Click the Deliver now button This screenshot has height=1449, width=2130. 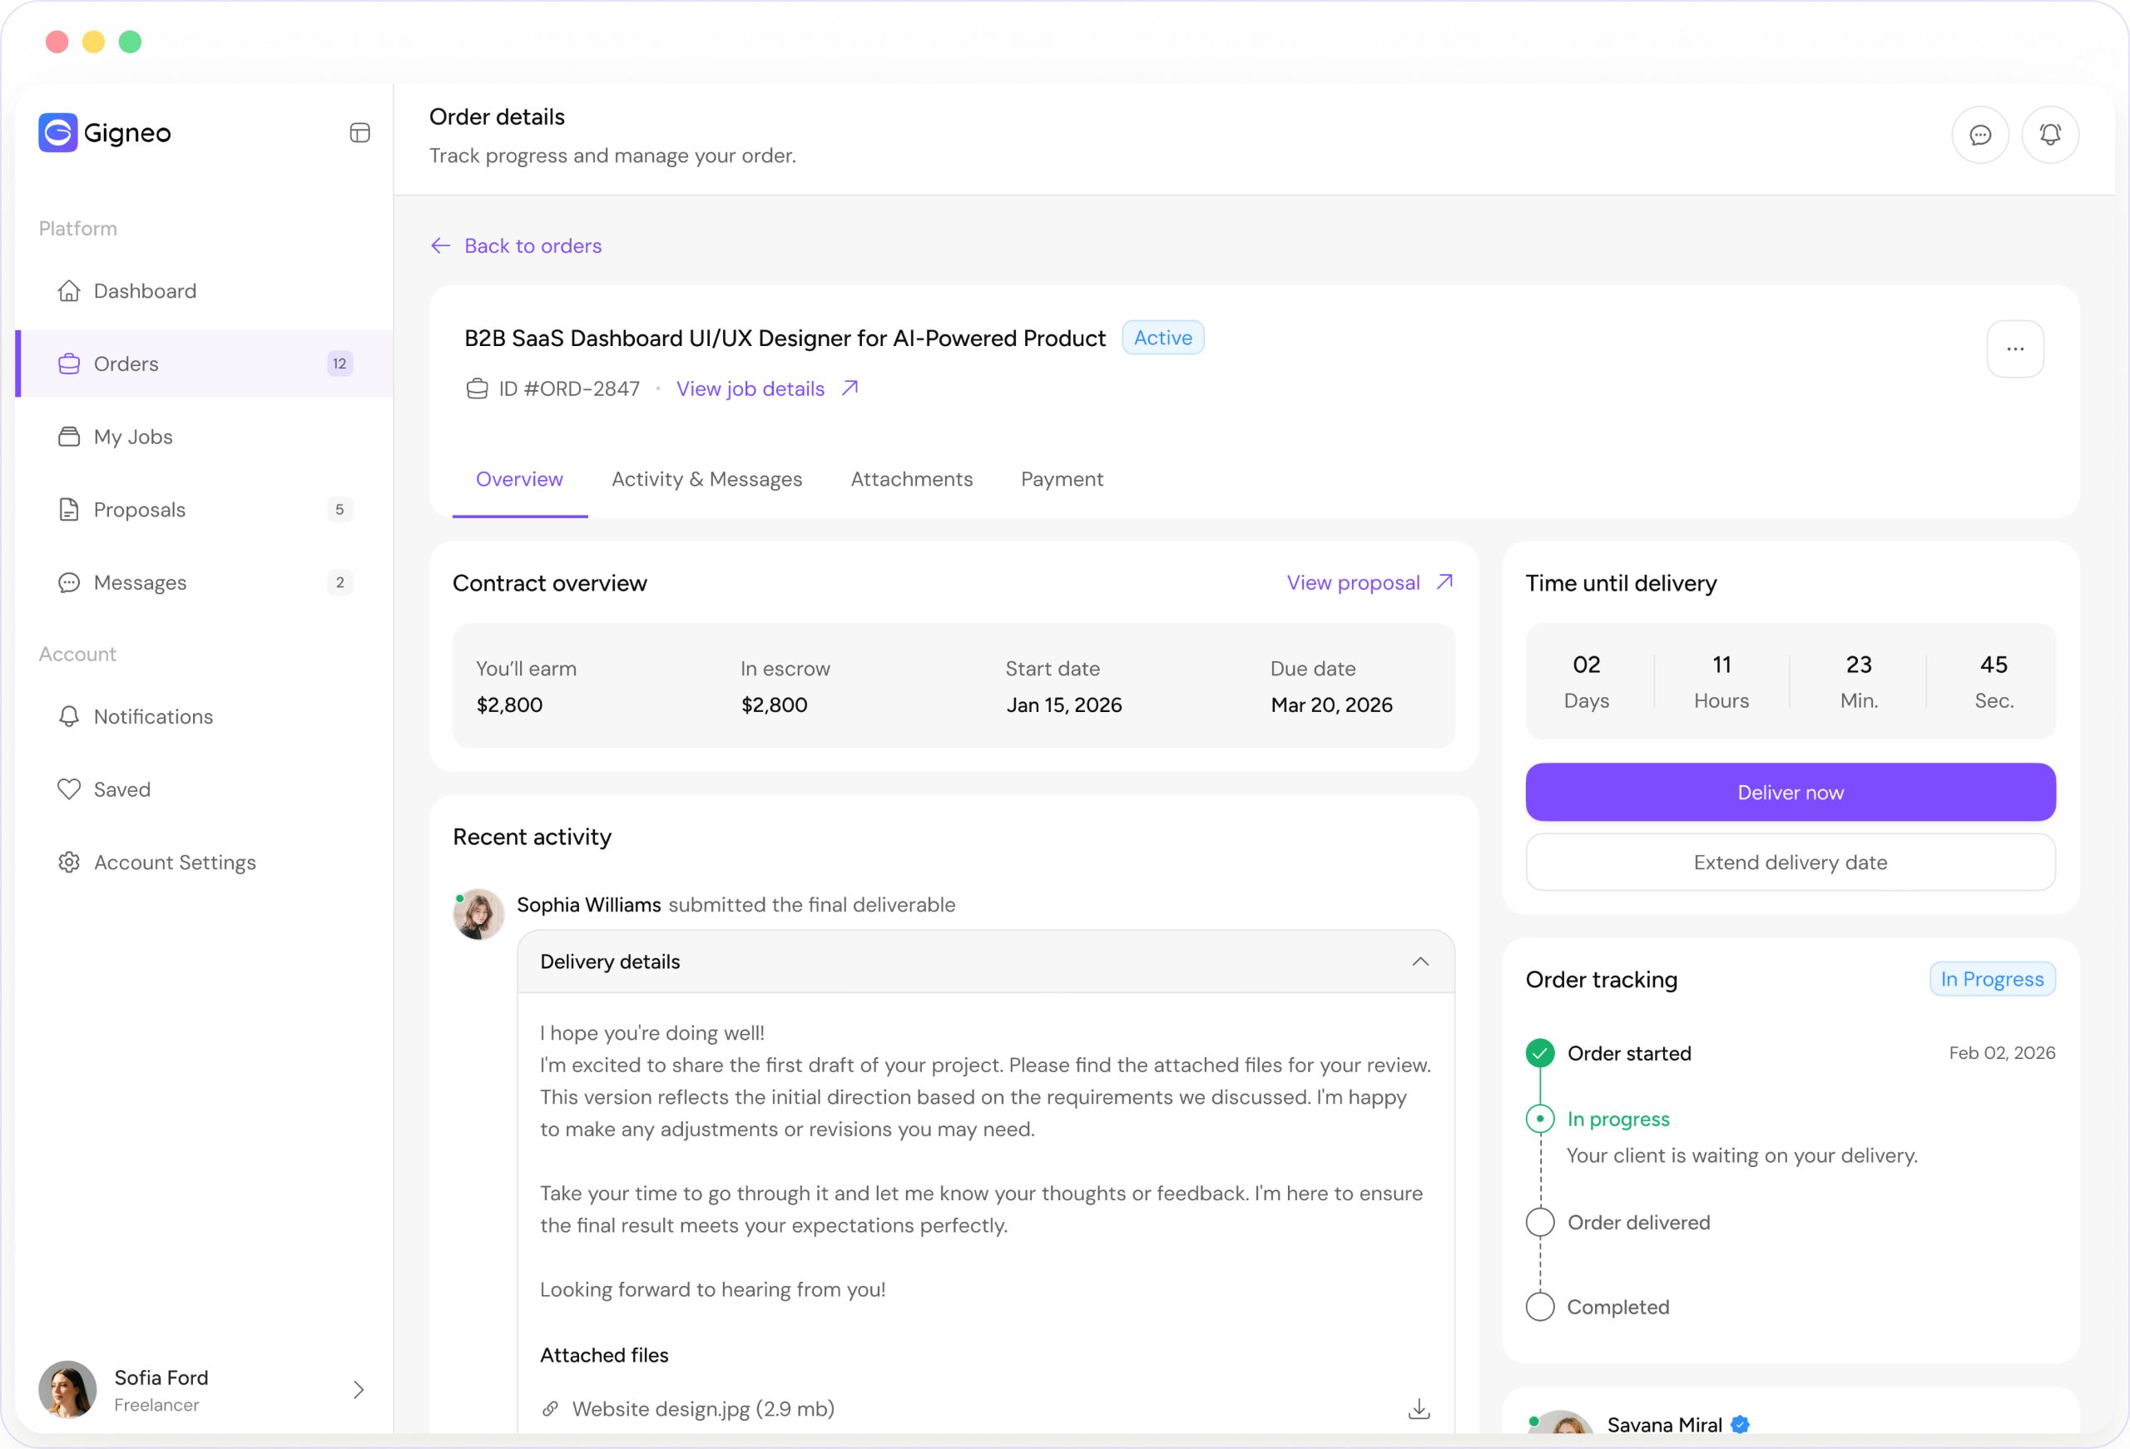pyautogui.click(x=1790, y=792)
